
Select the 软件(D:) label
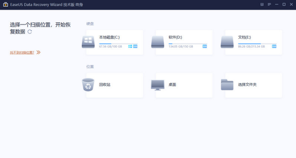(x=175, y=37)
